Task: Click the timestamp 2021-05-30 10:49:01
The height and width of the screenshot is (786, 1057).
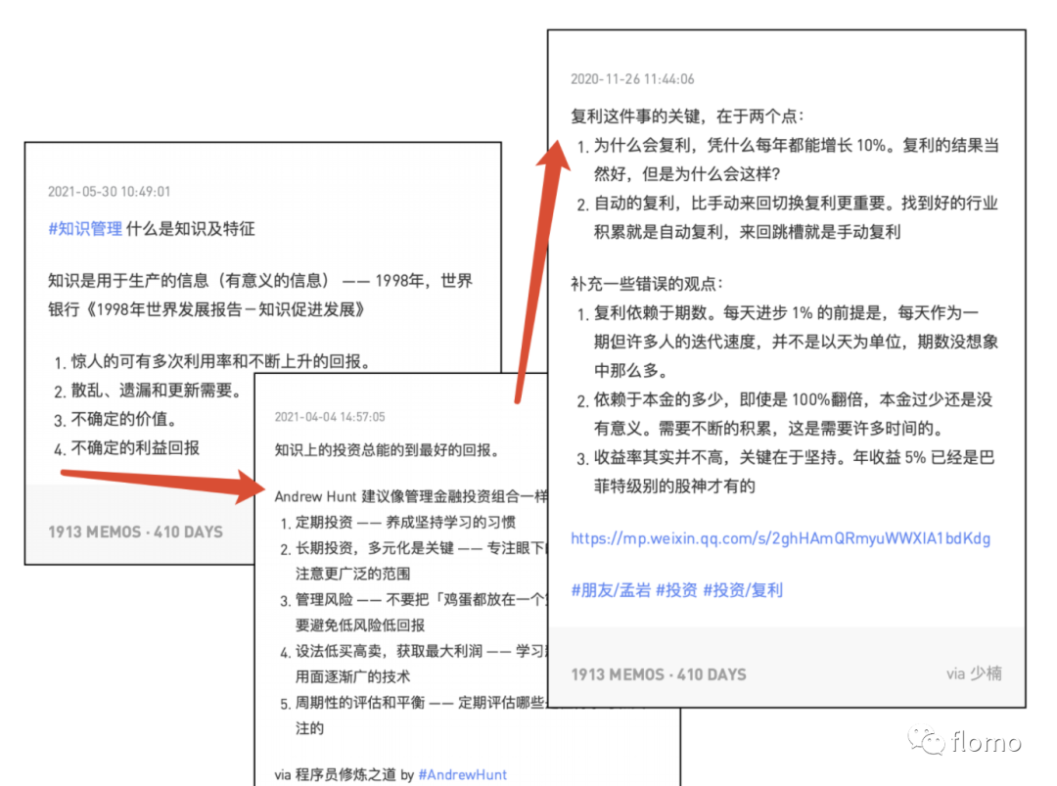Action: 110,192
